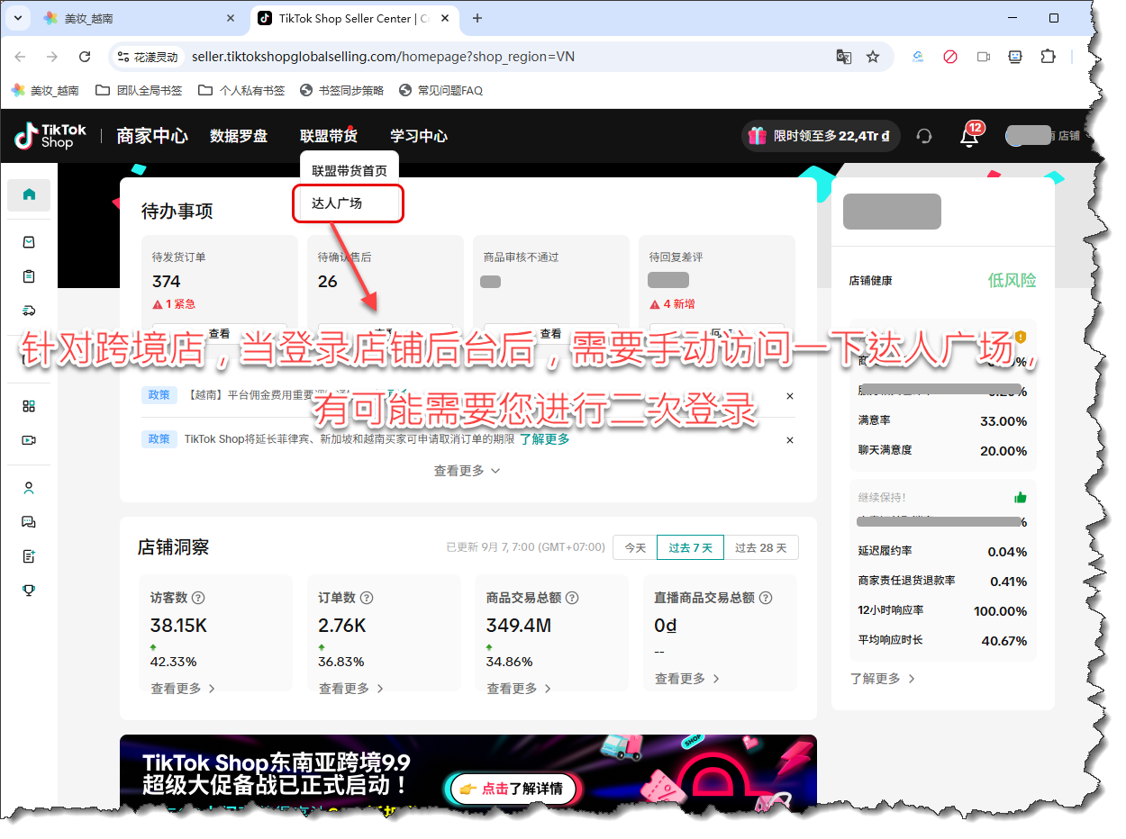Click the browser forward arrow

(52, 57)
